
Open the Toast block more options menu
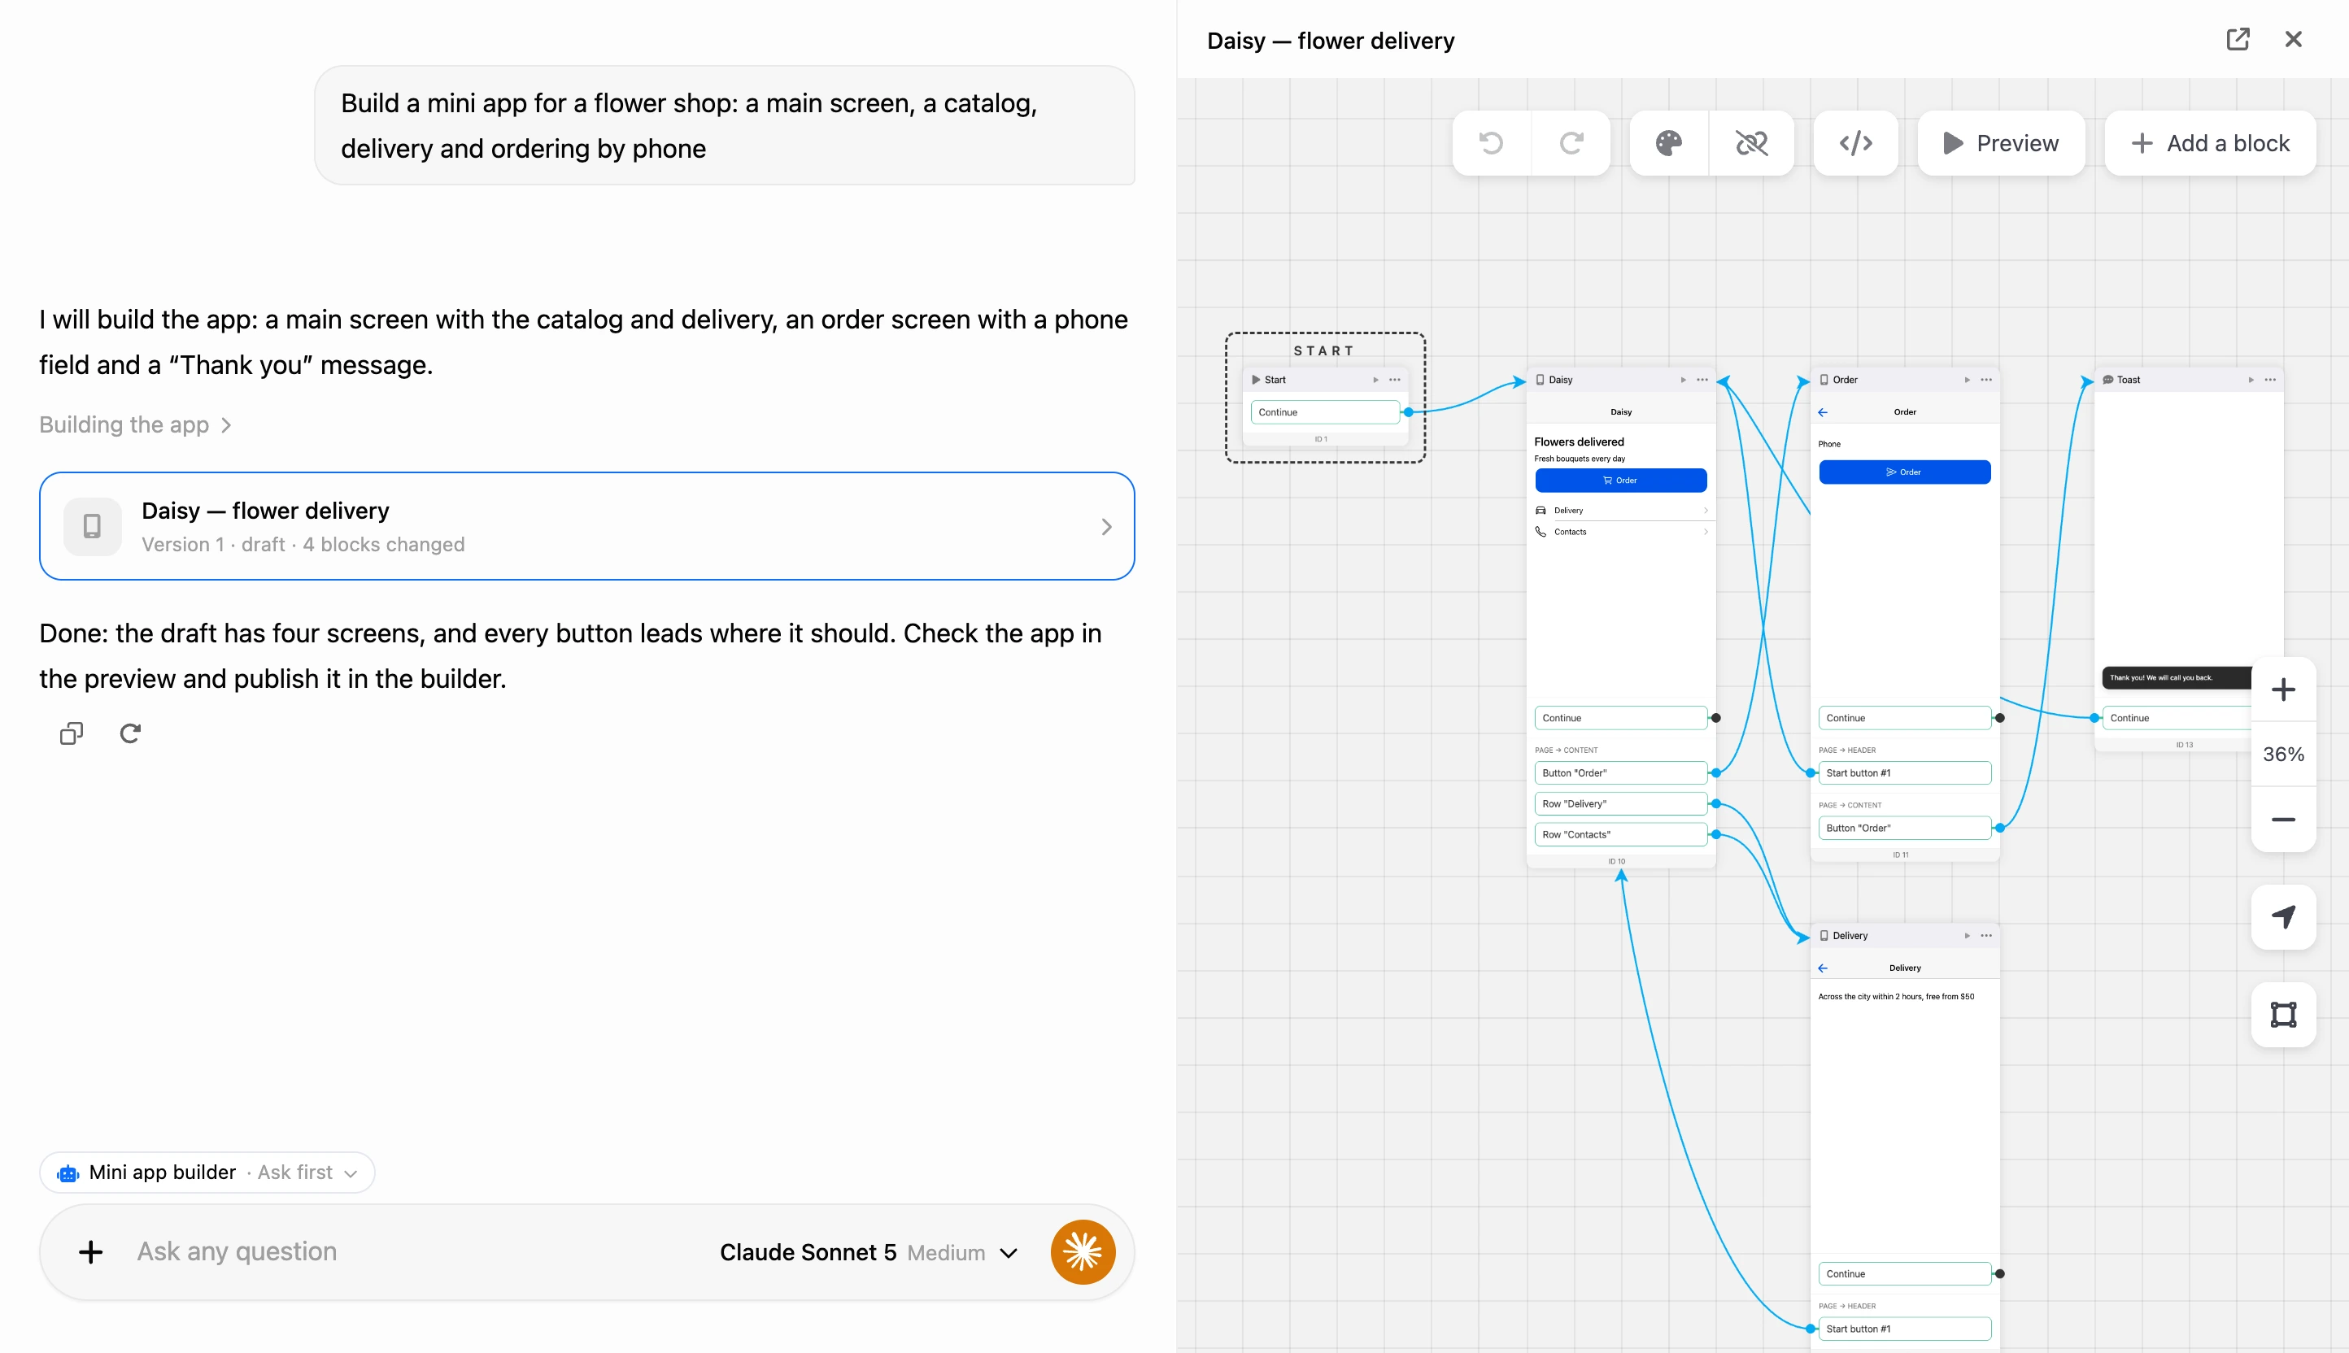coord(2270,379)
